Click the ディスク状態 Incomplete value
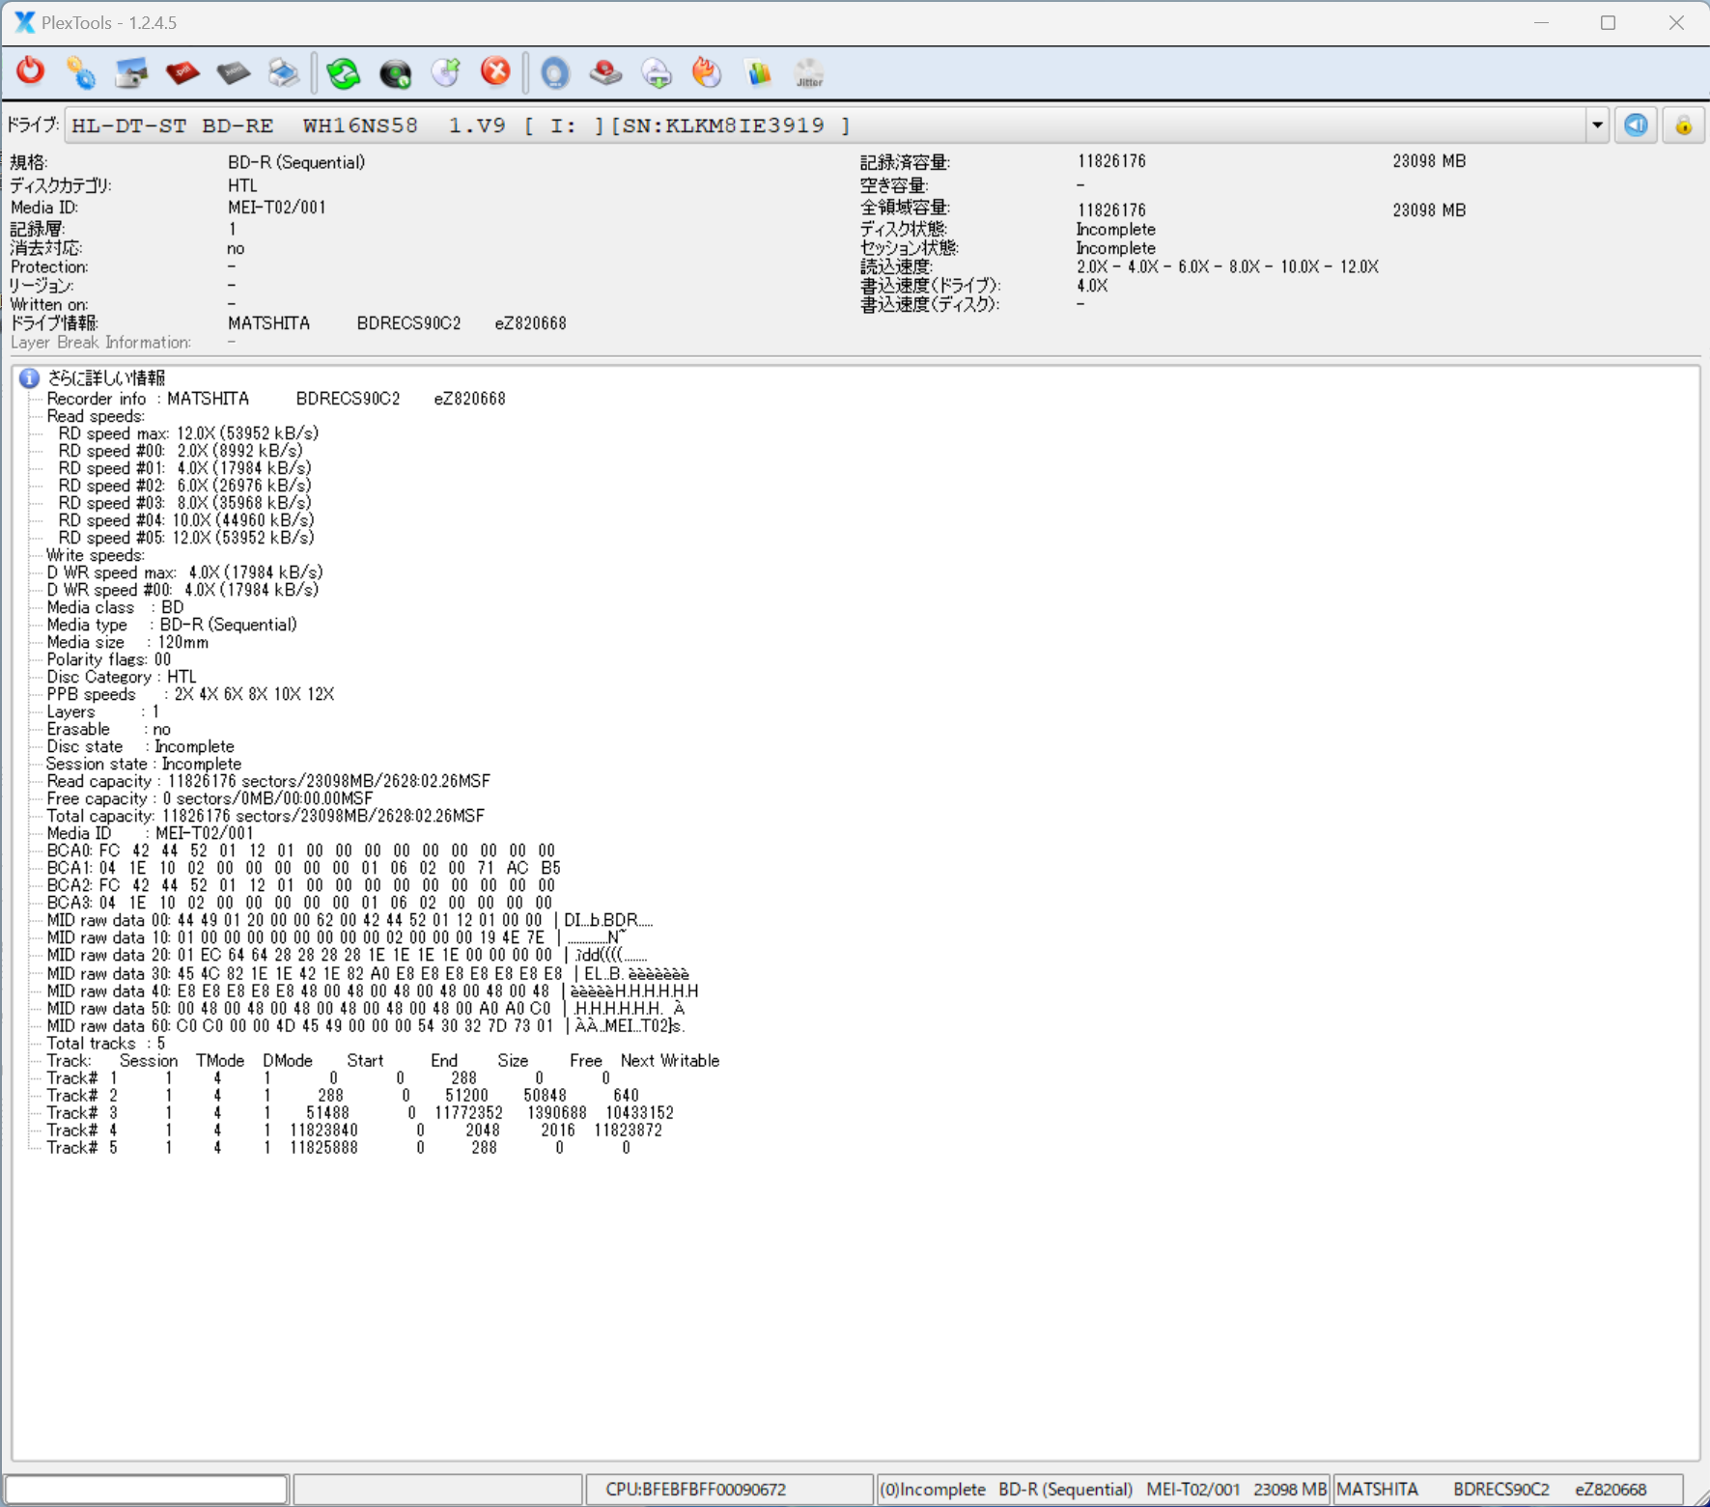Image resolution: width=1710 pixels, height=1507 pixels. pyautogui.click(x=1115, y=229)
